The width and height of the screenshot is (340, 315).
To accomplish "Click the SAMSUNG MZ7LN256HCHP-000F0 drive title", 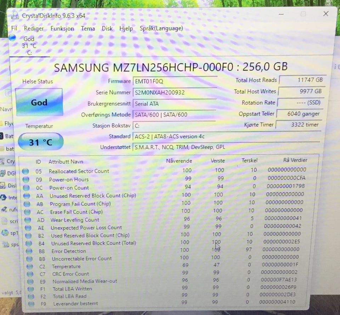I will pos(171,67).
